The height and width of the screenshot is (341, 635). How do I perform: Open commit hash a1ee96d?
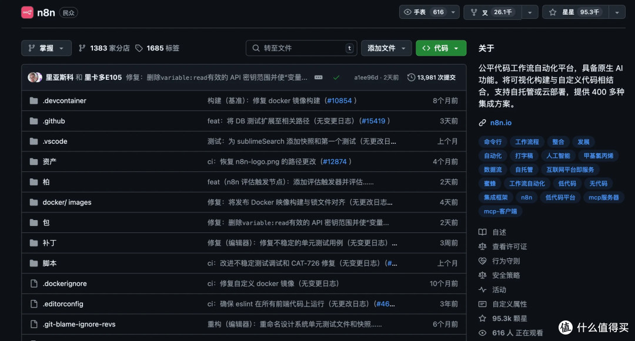pos(366,77)
